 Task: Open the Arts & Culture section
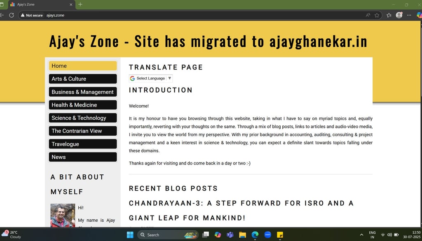tap(82, 79)
